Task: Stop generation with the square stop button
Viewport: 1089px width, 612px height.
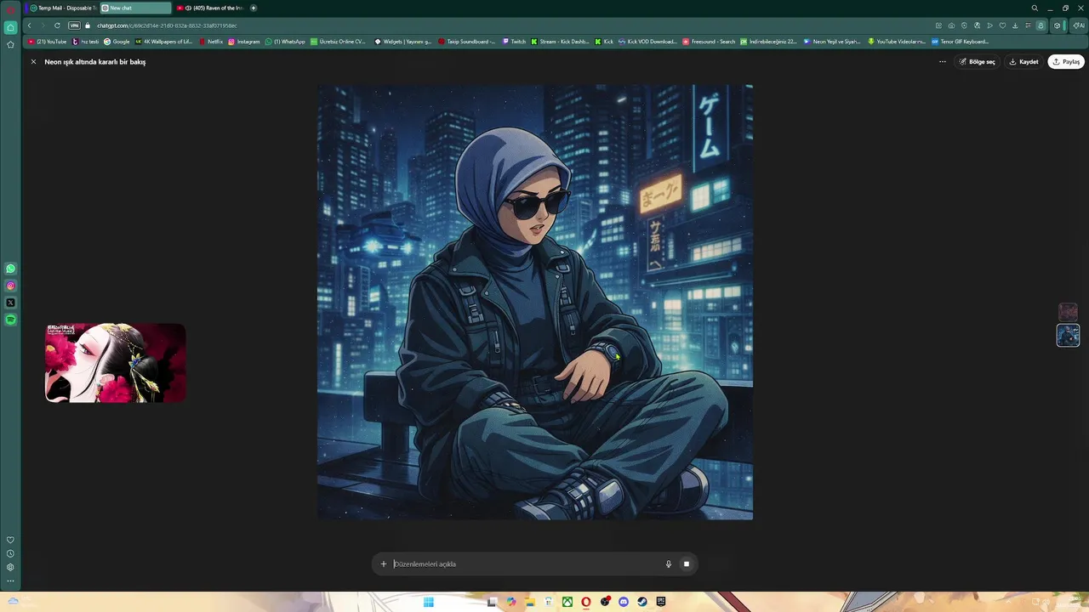Action: click(687, 564)
